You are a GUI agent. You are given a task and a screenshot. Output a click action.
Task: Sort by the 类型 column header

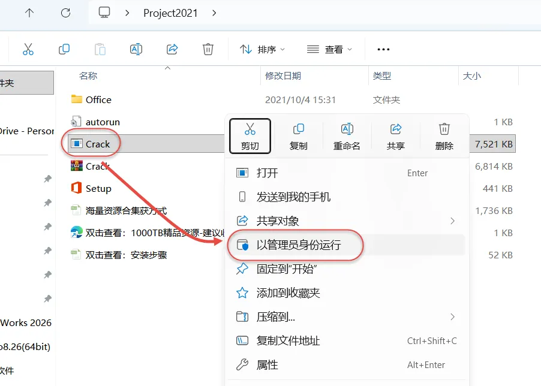pos(382,76)
